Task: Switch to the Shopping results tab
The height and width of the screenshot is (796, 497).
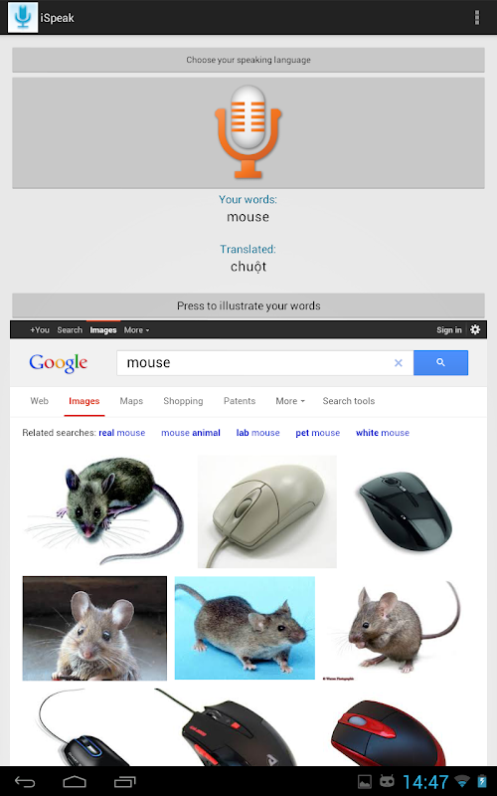Action: [183, 401]
